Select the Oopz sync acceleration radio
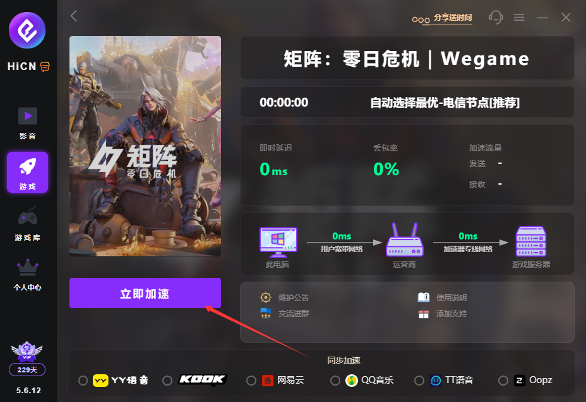Viewport: 586px width, 402px height. [503, 381]
